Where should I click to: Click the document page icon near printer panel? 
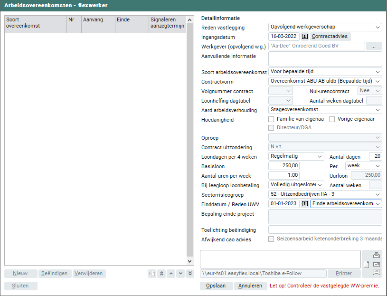click(x=366, y=264)
